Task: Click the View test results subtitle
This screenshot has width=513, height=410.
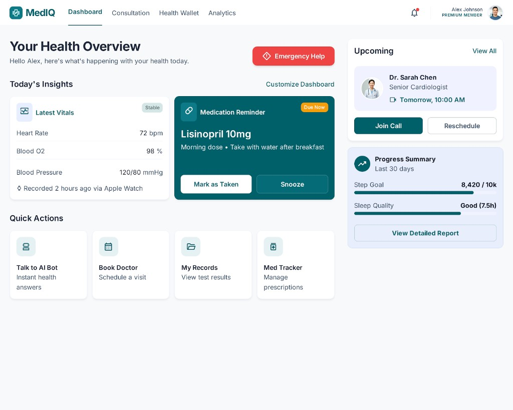Action: tap(206, 277)
